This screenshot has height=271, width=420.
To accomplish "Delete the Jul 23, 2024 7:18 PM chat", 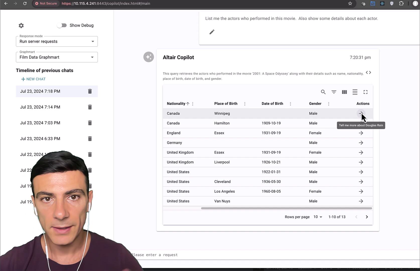I will pos(90,91).
